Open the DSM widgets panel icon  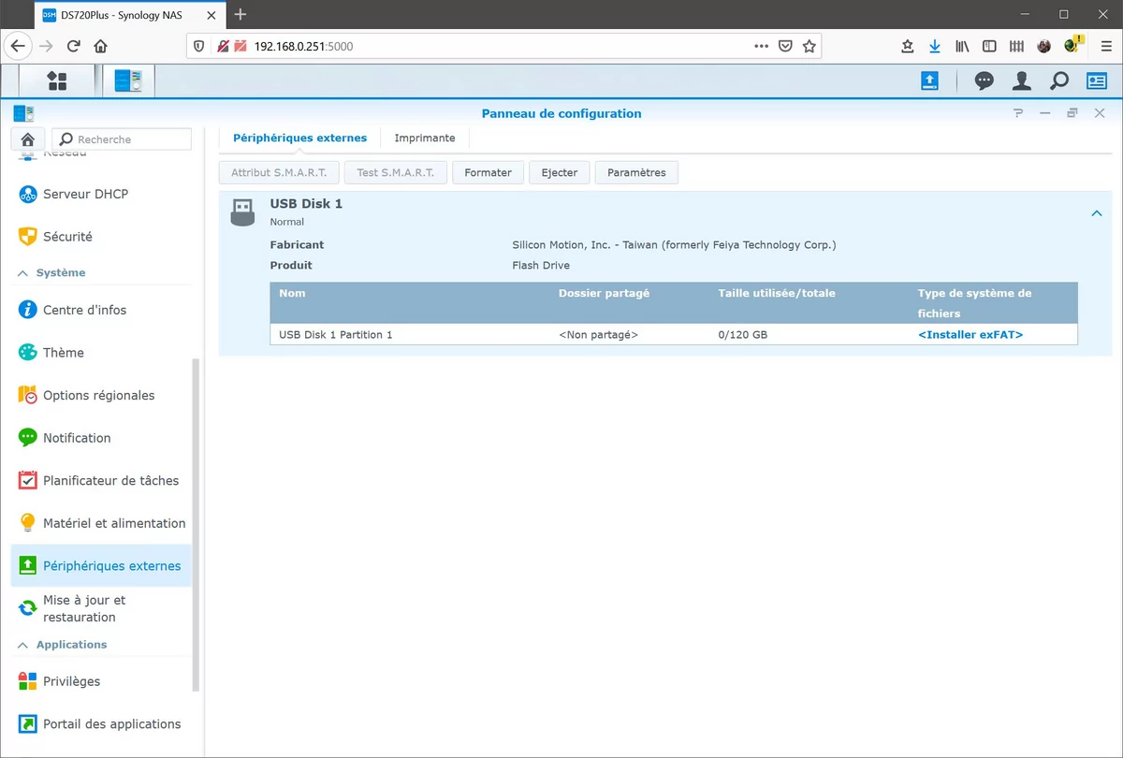tap(1097, 81)
